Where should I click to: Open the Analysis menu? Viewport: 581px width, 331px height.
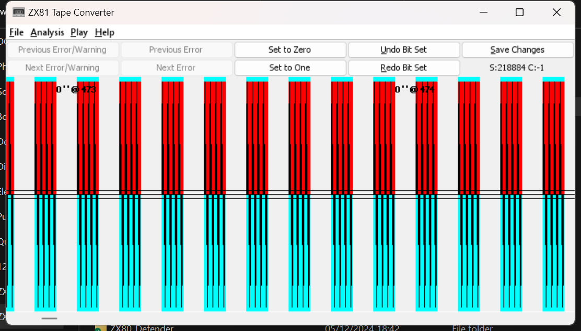[x=47, y=32]
